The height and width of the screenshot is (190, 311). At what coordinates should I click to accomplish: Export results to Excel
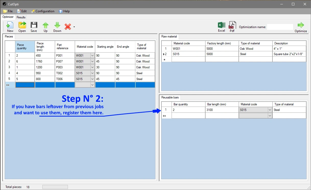point(221,27)
